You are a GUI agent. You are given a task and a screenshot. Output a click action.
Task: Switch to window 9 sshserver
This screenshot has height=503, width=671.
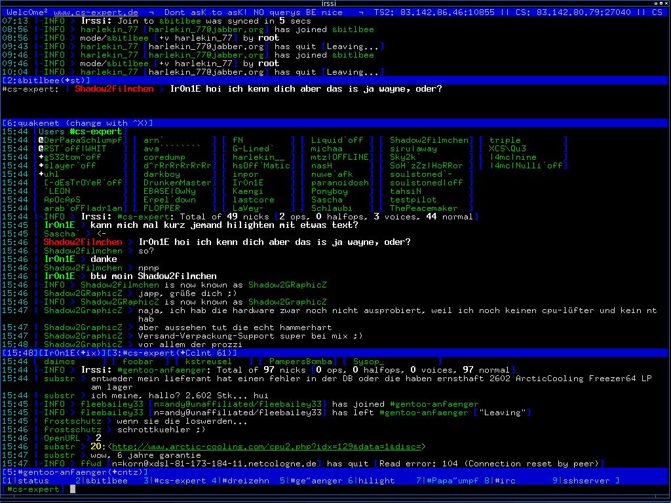click(x=582, y=480)
